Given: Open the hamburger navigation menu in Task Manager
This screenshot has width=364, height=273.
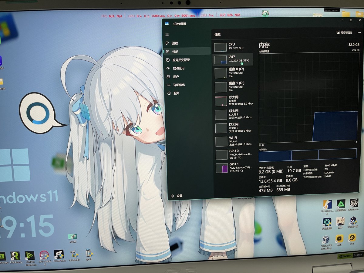Looking at the screenshot, I should pos(167,35).
